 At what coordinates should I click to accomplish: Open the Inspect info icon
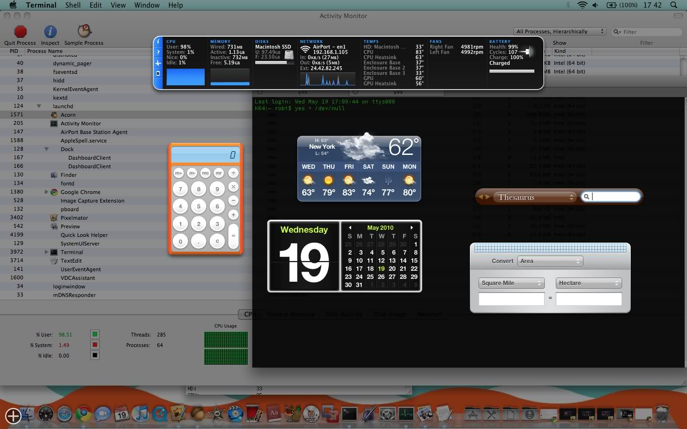50,31
